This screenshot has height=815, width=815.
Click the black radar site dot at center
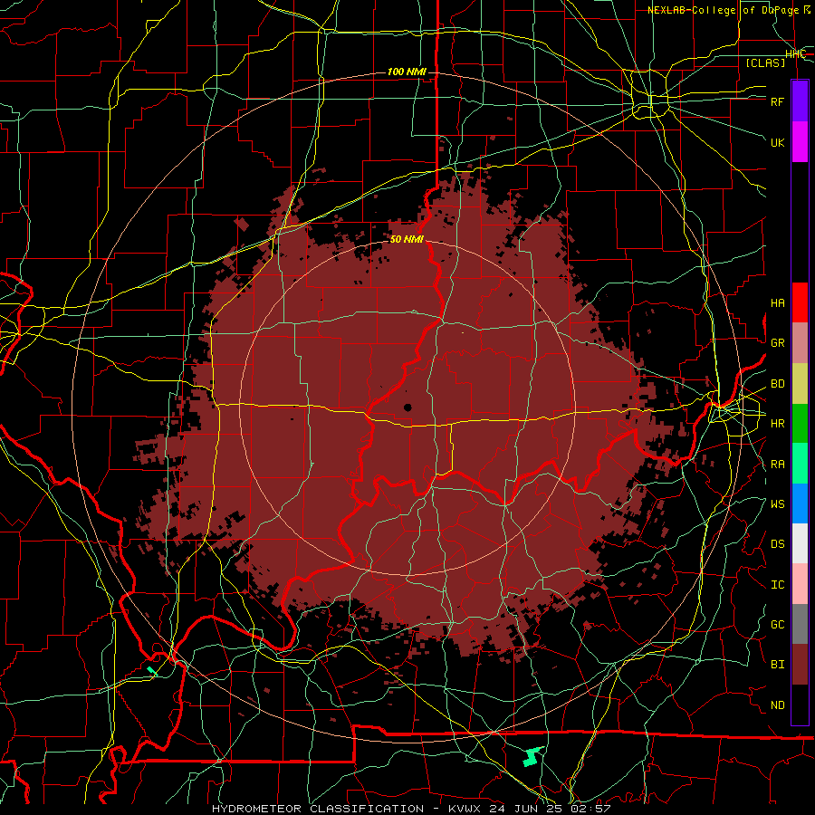pos(408,407)
